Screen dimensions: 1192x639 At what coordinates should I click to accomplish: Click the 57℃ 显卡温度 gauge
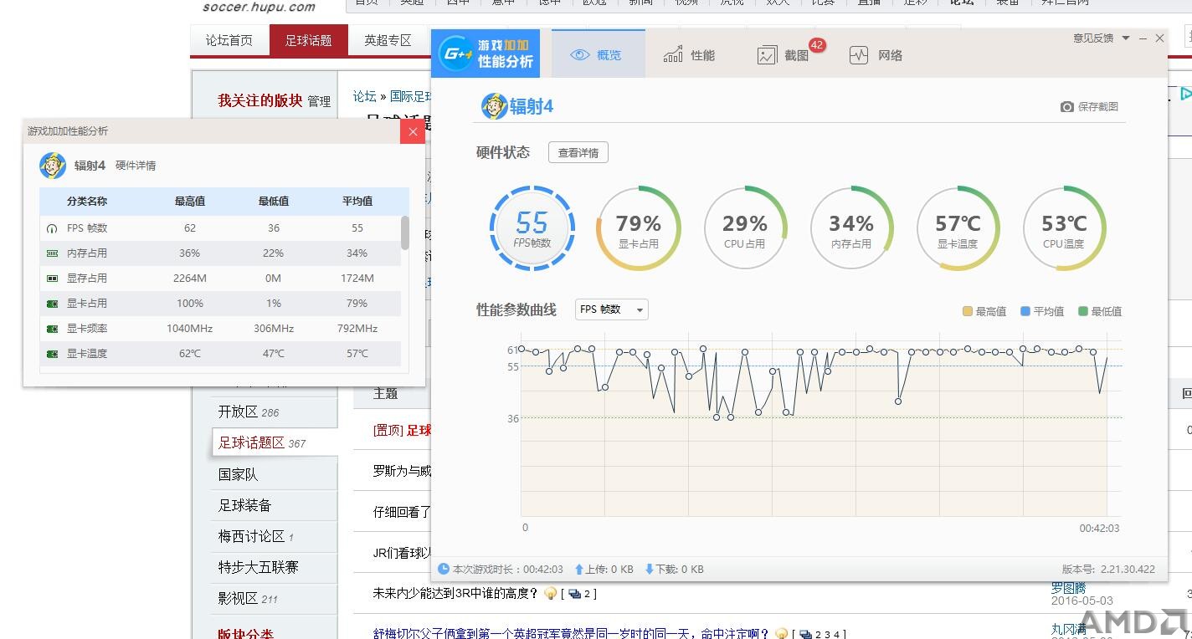point(958,228)
